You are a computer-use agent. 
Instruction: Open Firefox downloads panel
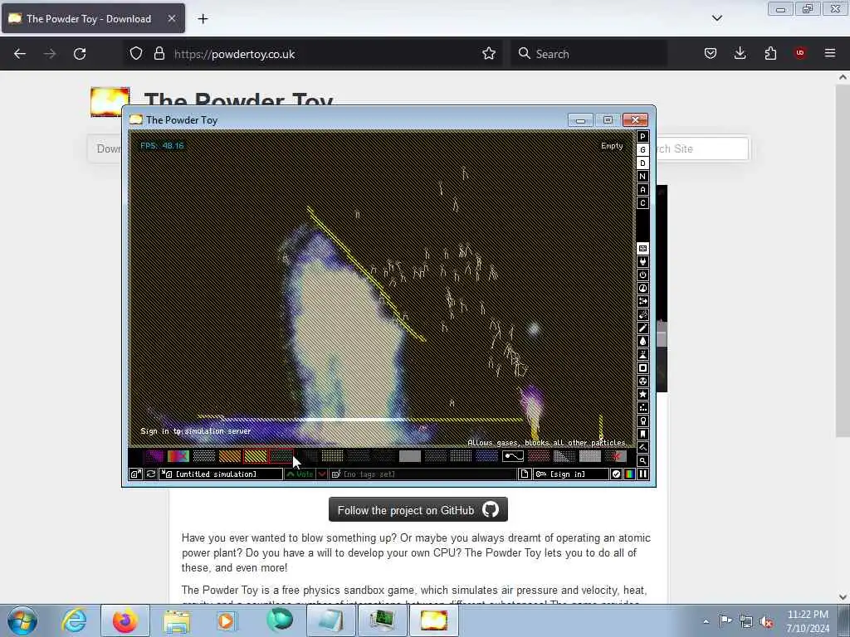tap(740, 53)
